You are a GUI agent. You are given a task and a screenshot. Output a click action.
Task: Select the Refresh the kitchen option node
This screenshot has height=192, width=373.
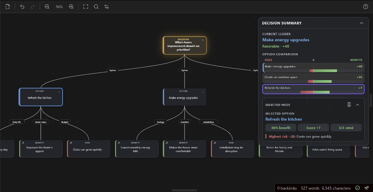(x=41, y=97)
